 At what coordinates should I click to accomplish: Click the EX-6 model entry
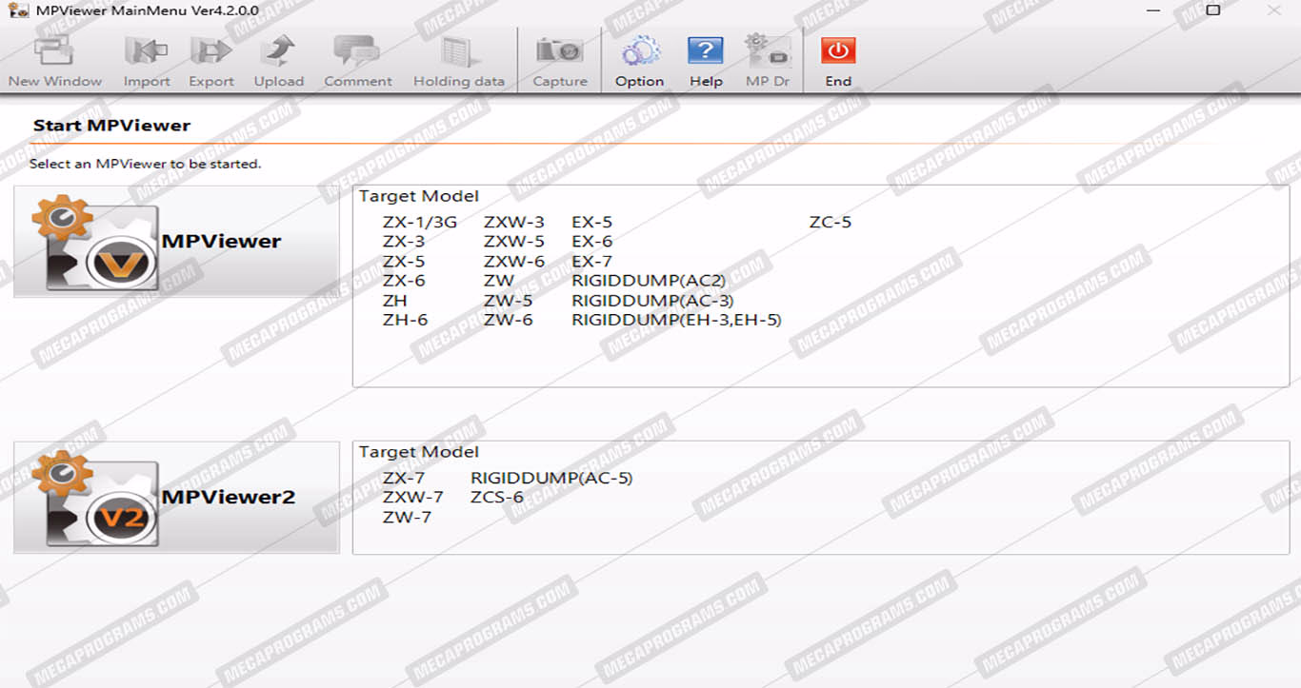click(592, 242)
